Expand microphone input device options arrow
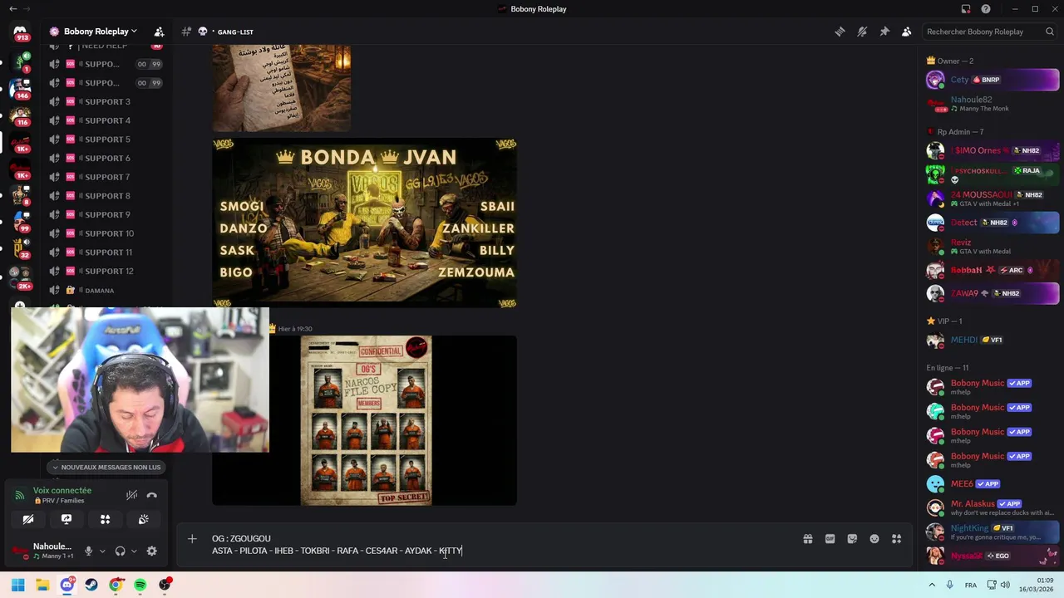Screen dimensions: 1064x598 [102, 551]
